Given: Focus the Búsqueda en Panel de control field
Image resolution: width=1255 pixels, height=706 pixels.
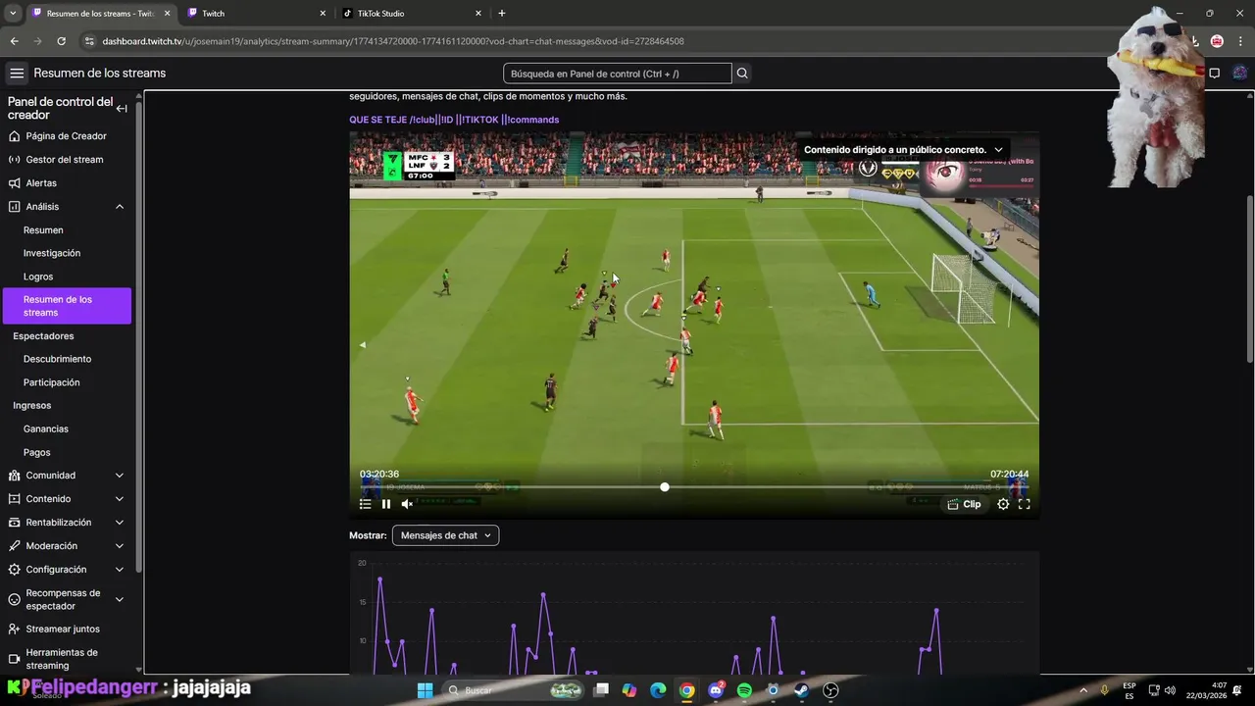Looking at the screenshot, I should [617, 74].
